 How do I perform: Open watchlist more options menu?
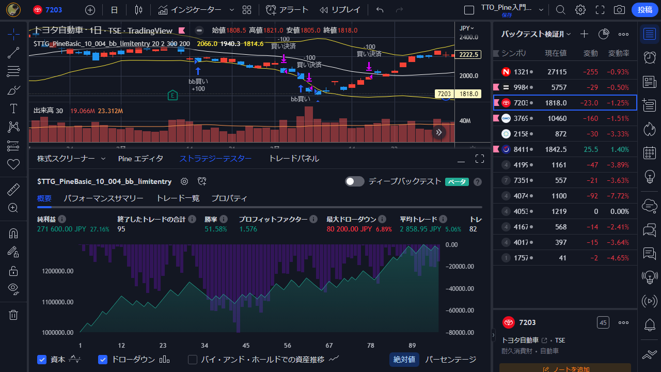pyautogui.click(x=624, y=34)
